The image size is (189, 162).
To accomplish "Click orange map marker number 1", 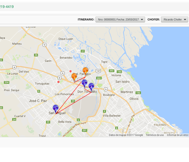I will click(x=74, y=77).
